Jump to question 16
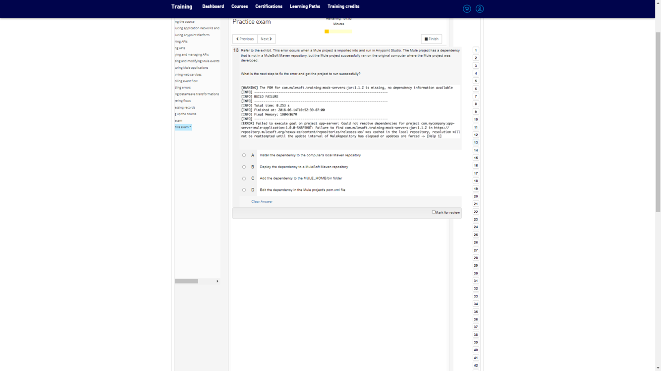 coord(476,166)
